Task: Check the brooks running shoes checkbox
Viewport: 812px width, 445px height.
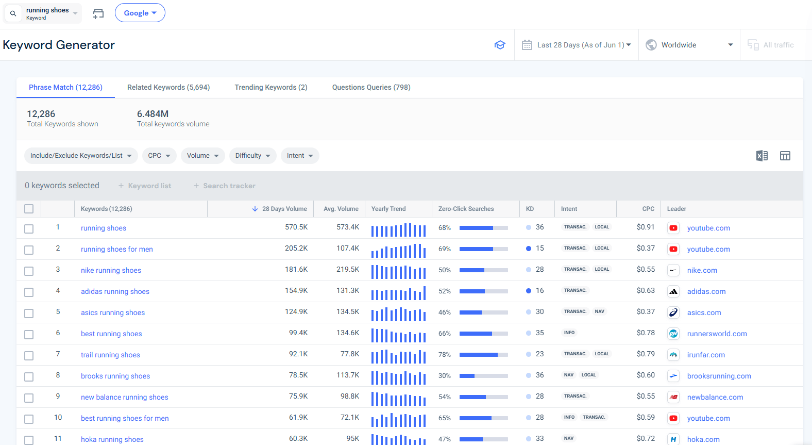Action: [29, 377]
